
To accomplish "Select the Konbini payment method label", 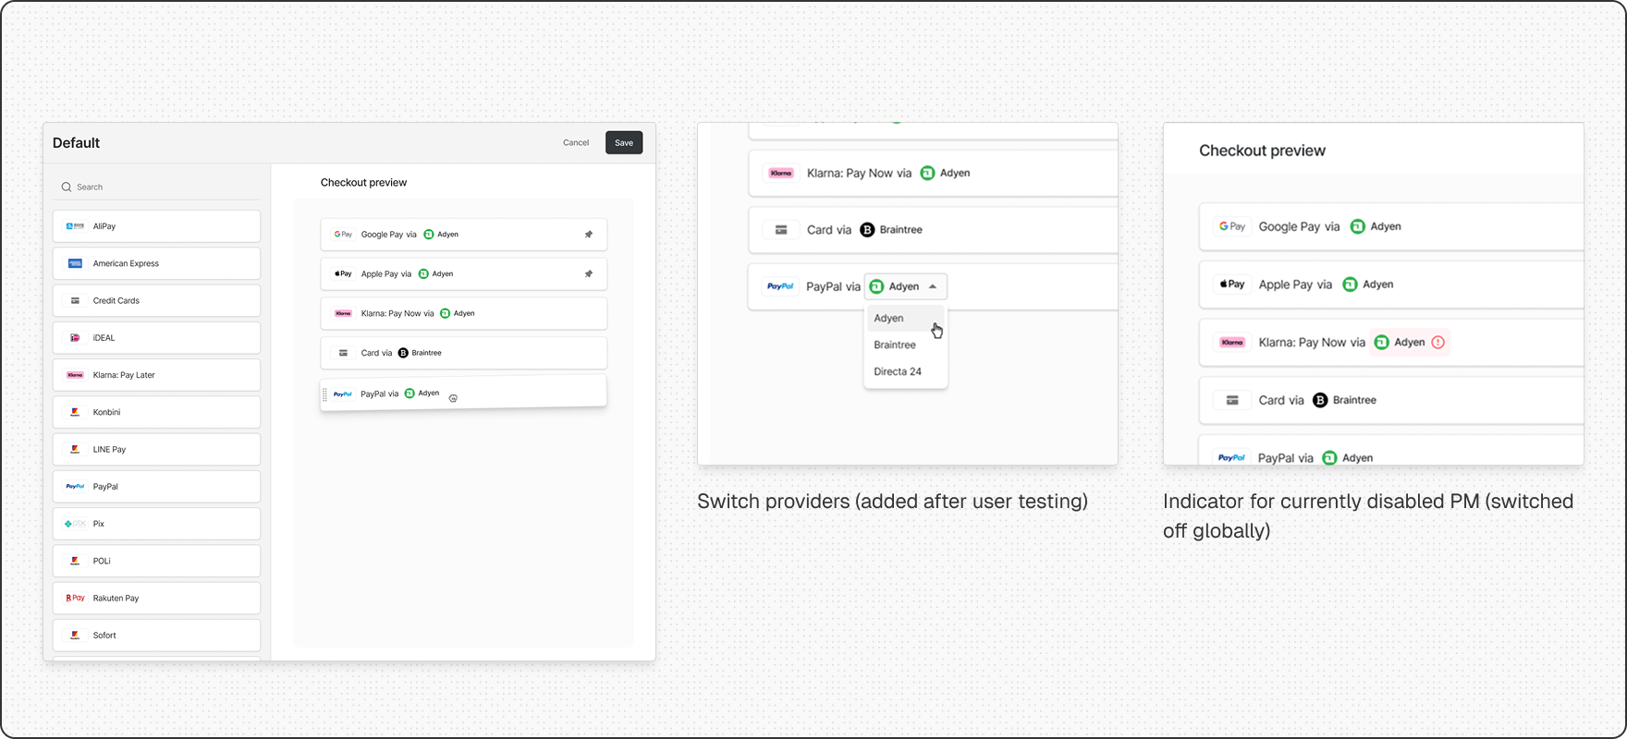I will pos(106,412).
